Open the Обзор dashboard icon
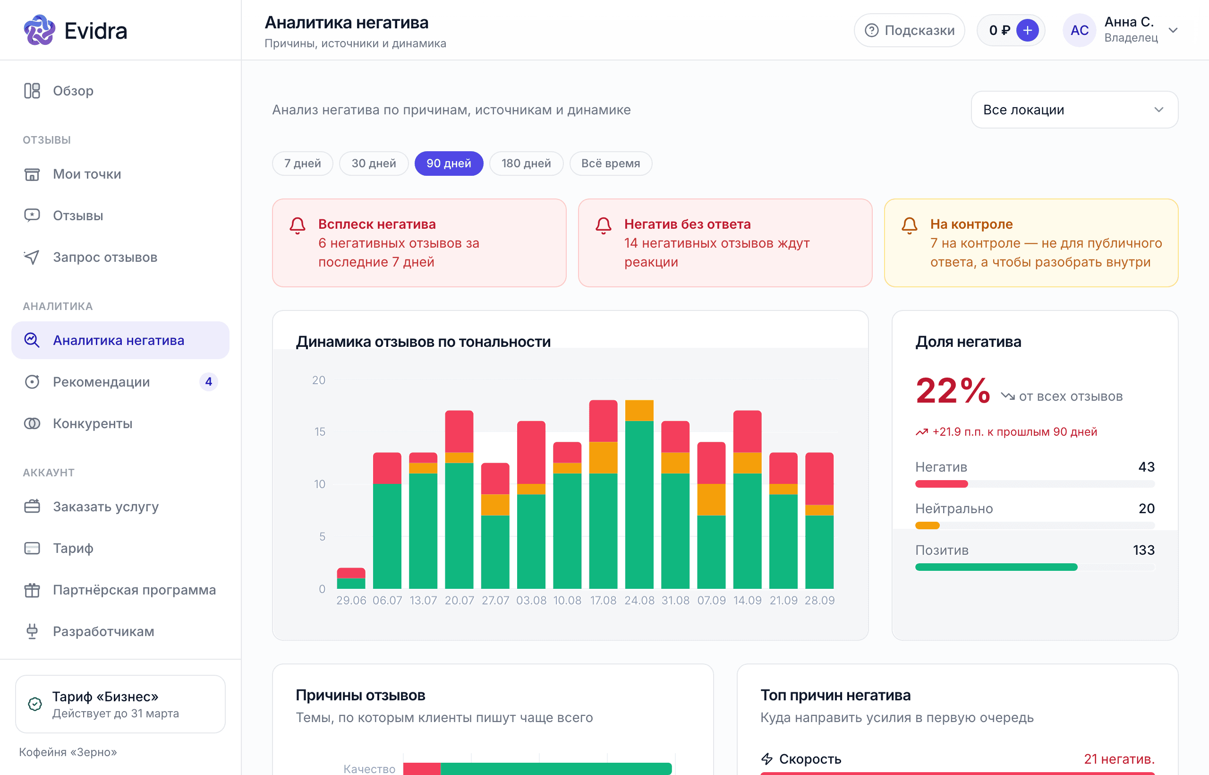Screen dimensions: 1209x775 [x=32, y=91]
